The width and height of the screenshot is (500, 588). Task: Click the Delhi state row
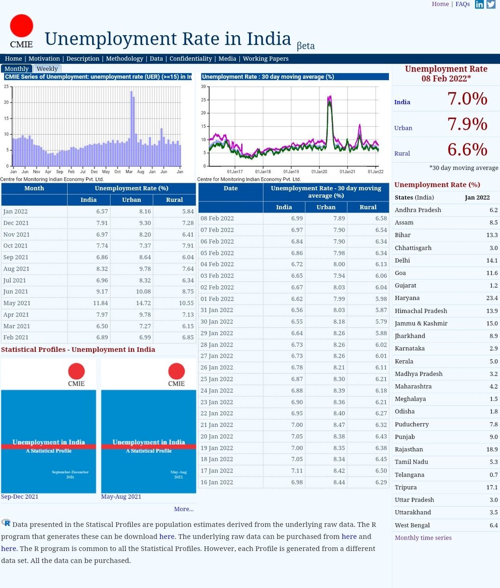(x=446, y=260)
